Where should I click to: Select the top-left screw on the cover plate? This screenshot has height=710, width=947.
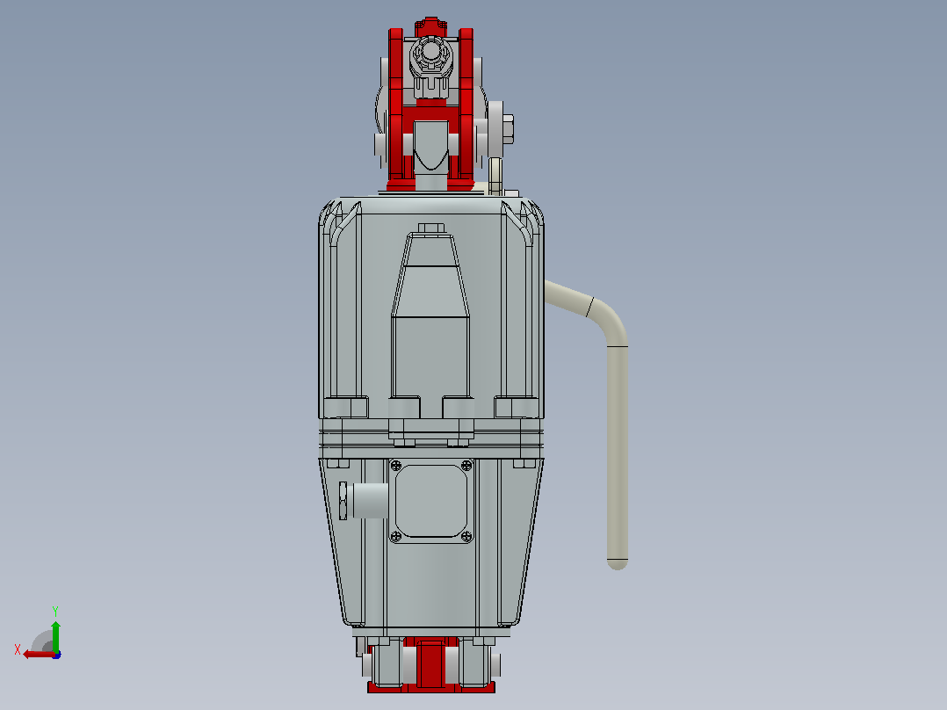click(x=396, y=465)
